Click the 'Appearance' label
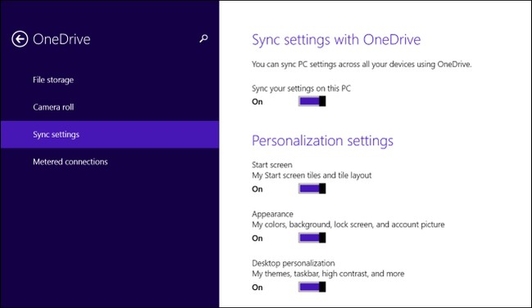This screenshot has width=532, height=308. point(272,215)
